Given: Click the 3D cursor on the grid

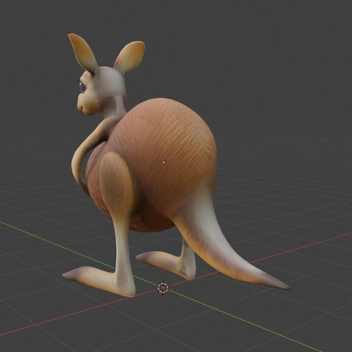Looking at the screenshot, I should point(163,288).
